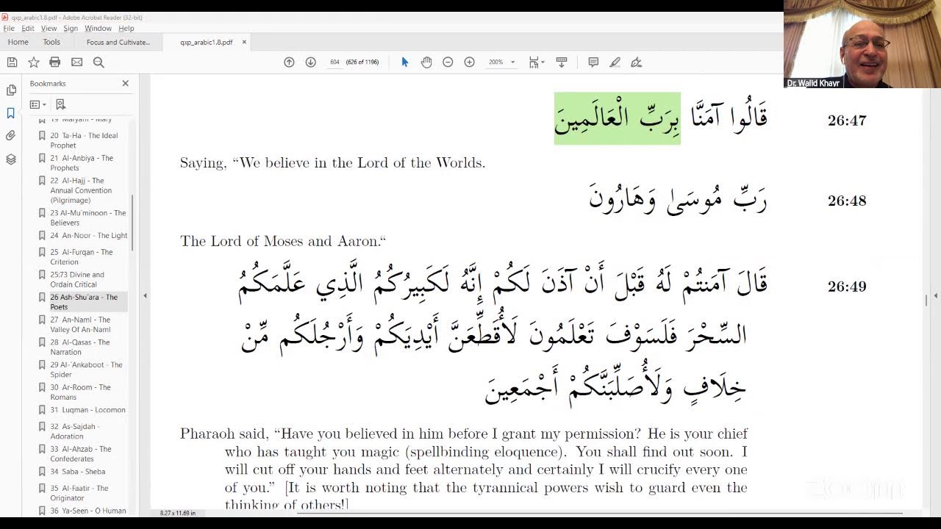Viewport: 941px width, 529px height.
Task: Open the bookmarks options menu dropdown
Action: pos(38,104)
